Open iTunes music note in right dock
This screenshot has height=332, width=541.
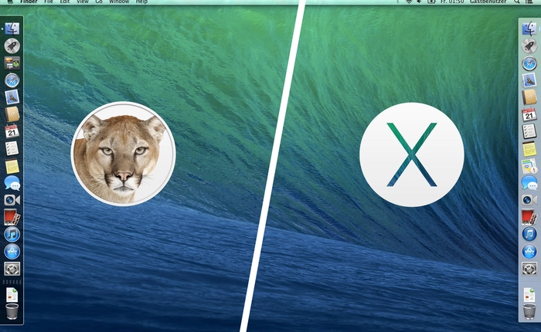(x=529, y=234)
